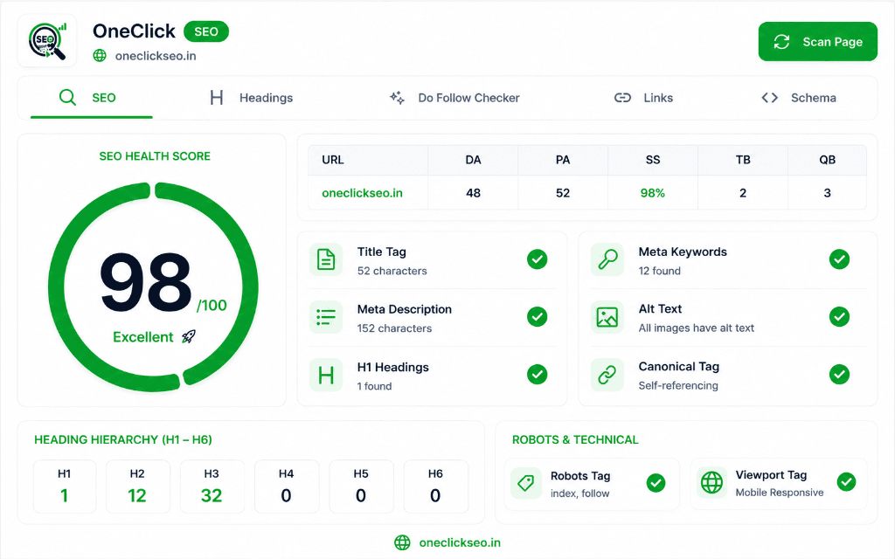This screenshot has height=559, width=895.
Task: Click the Meta Keywords green checkmark
Action: (839, 259)
